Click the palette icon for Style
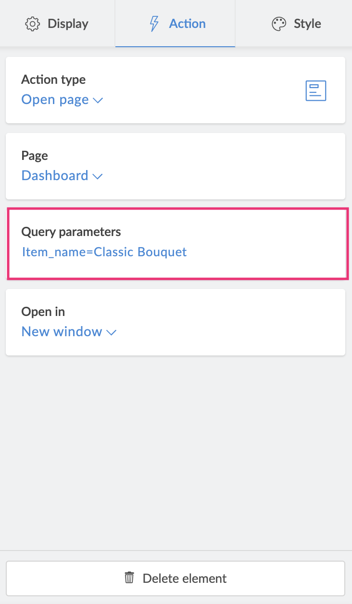The height and width of the screenshot is (604, 352). tap(279, 24)
